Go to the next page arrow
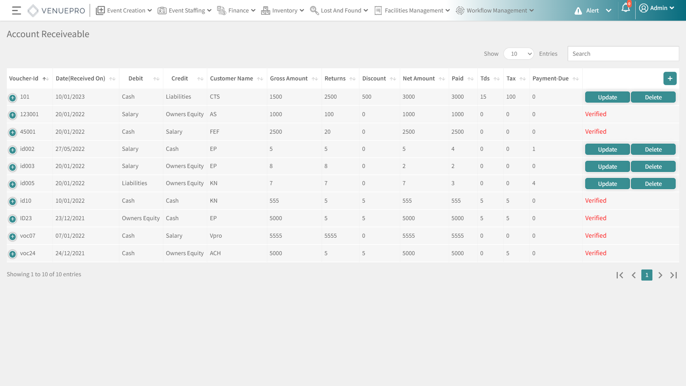The height and width of the screenshot is (386, 686). 660,275
